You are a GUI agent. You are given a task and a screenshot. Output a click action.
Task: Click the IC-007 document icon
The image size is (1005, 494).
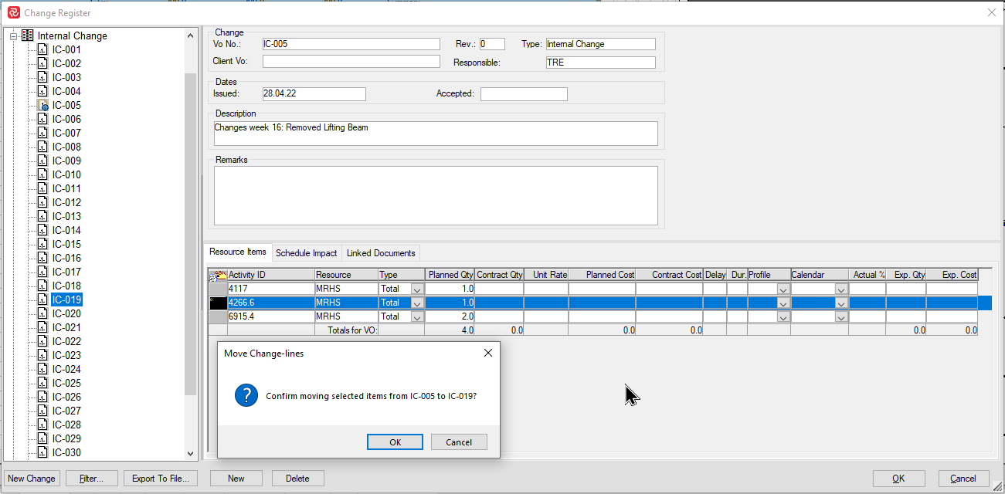43,133
